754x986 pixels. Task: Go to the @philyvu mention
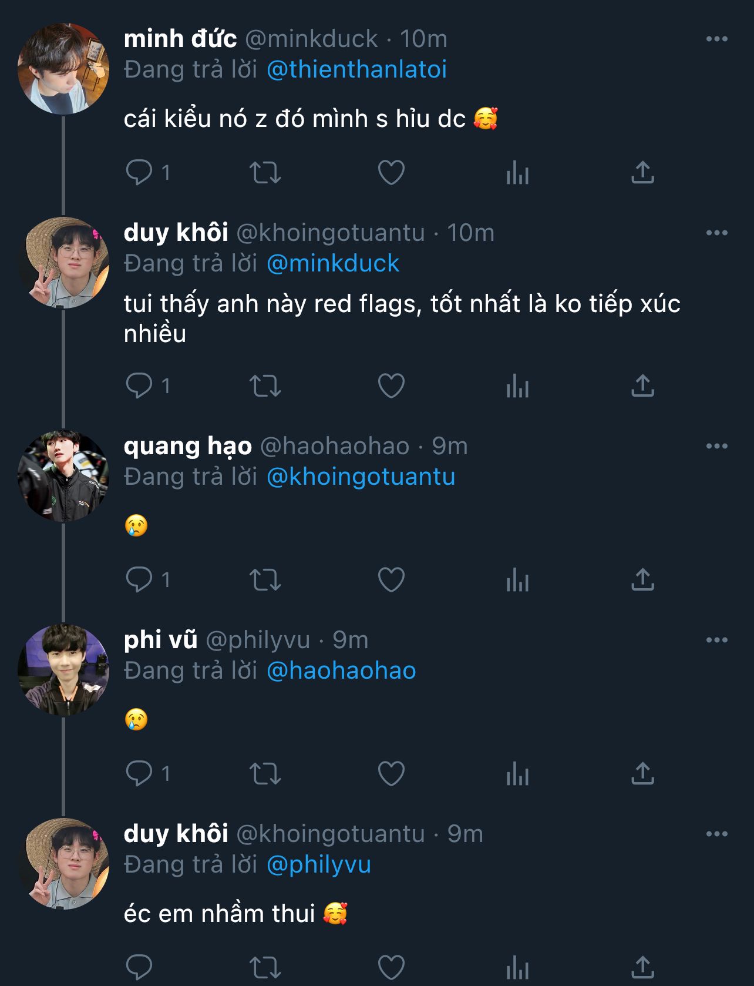click(x=319, y=865)
